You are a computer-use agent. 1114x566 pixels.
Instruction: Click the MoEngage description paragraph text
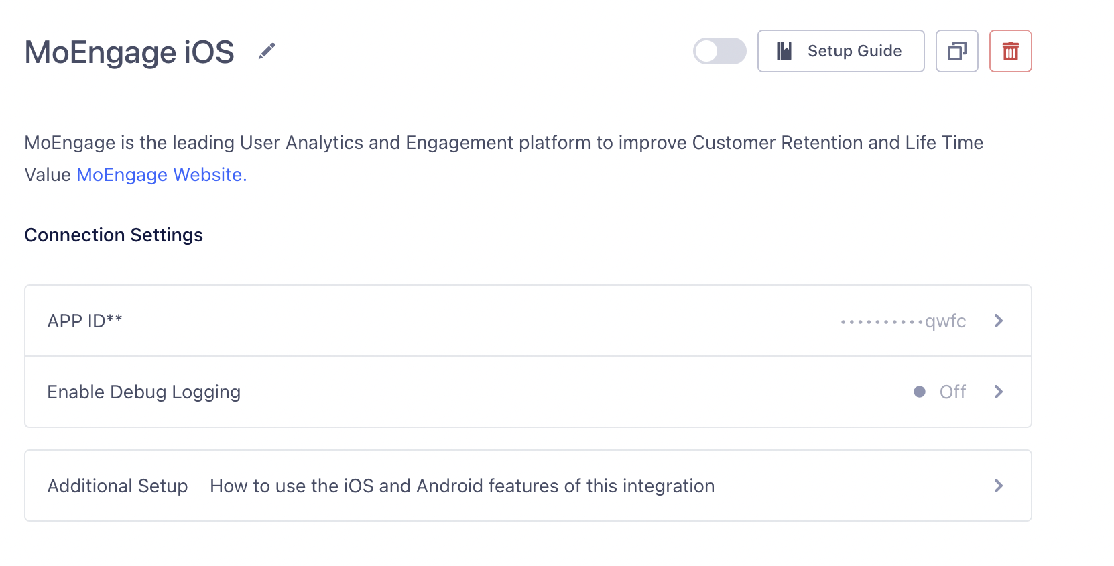click(503, 143)
